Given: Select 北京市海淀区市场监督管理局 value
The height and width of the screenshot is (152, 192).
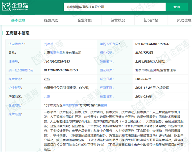Looking at the screenshot, I should (156, 70).
